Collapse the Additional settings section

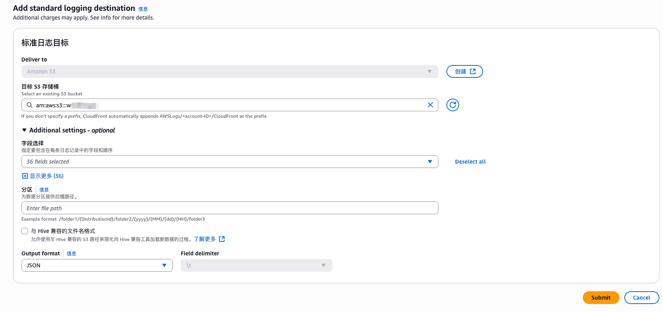25,130
